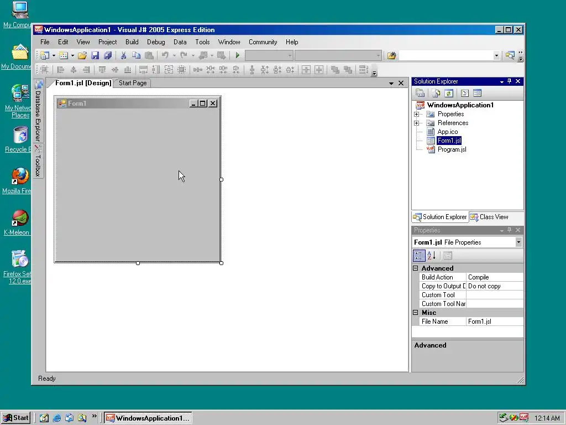This screenshot has height=425, width=566.
Task: Click the Align Centers layout icon
Action: coord(74,69)
